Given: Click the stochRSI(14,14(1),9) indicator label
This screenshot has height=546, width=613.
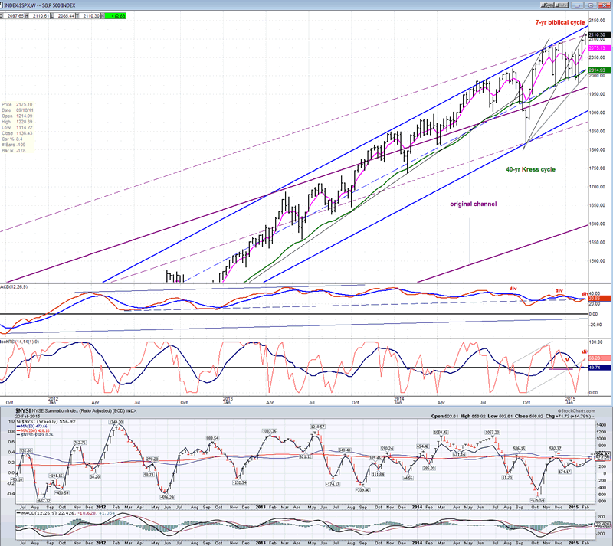Looking at the screenshot, I should 20,342.
